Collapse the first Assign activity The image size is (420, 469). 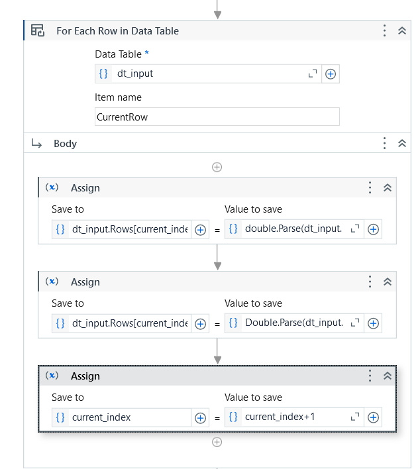tap(388, 187)
